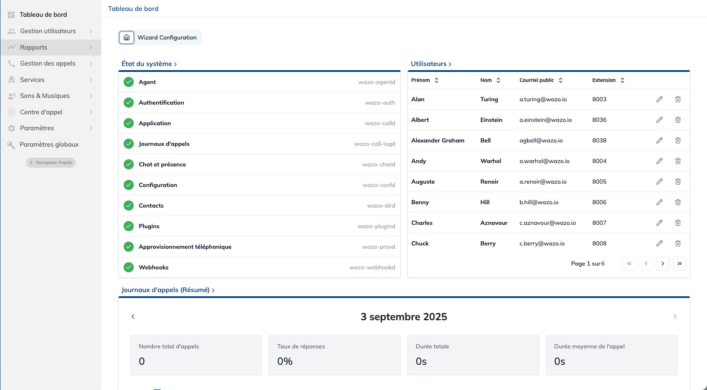The width and height of the screenshot is (707, 390).
Task: Click the Centre d'appel sidebar icon
Action: coord(12,112)
